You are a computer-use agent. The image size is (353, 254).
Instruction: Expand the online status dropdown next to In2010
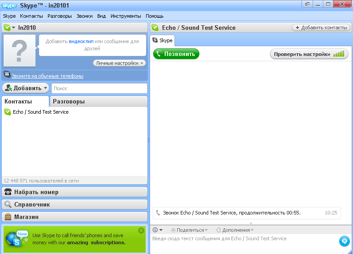point(13,28)
